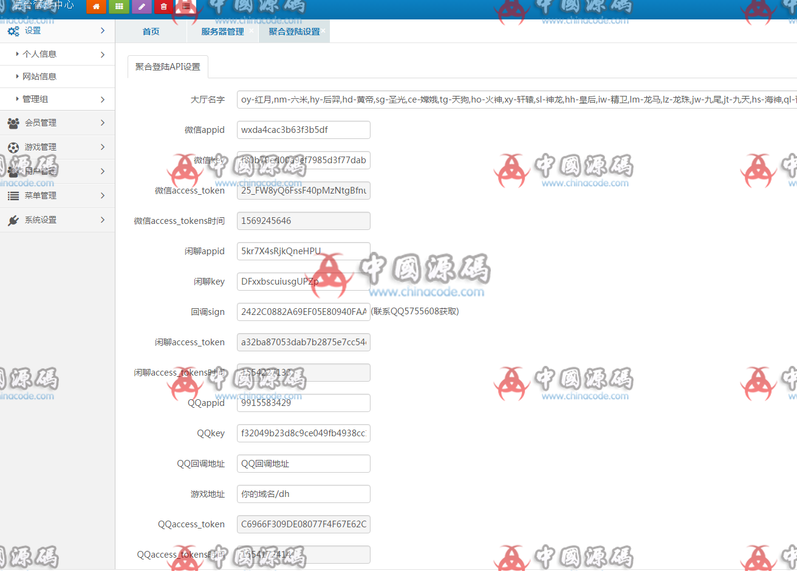Switch to the 服务器管理 tab
Viewport: 797px width, 571px height.
222,32
